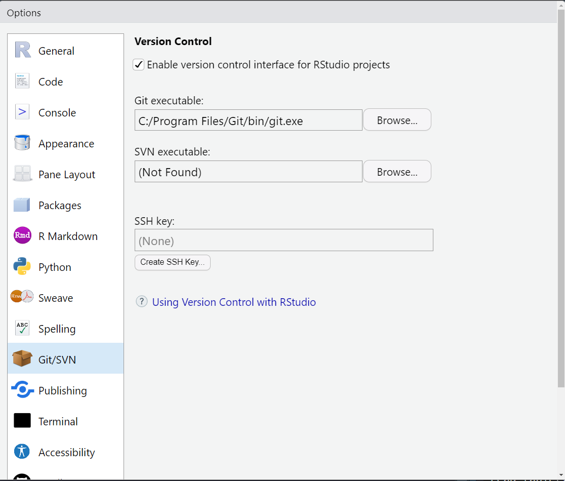Open the Sweave settings icon
Viewport: 565px width, 481px height.
[x=22, y=298]
